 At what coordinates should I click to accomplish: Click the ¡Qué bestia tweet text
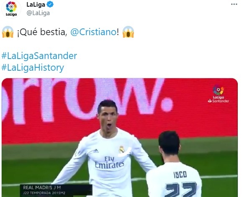42,32
